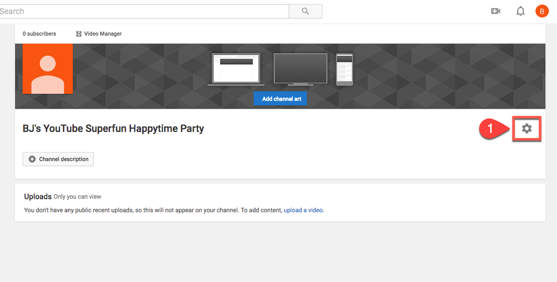557x282 pixels.
Task: Click the plus icon in Channel description
Action: click(32, 159)
